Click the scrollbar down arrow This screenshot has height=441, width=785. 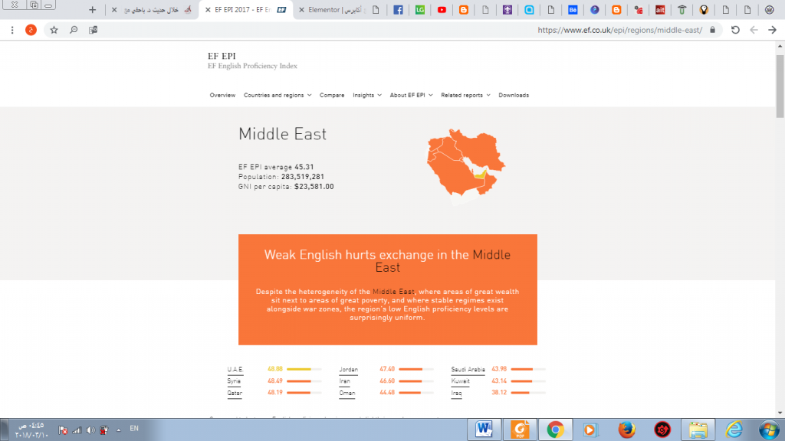780,413
